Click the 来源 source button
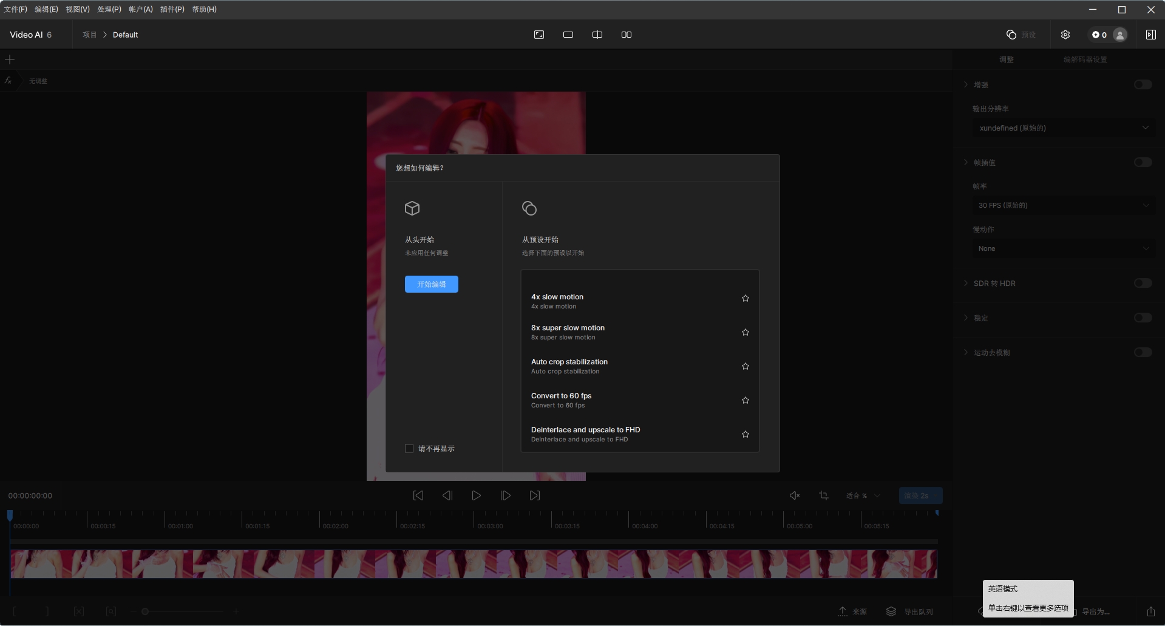This screenshot has width=1165, height=626. 853,611
